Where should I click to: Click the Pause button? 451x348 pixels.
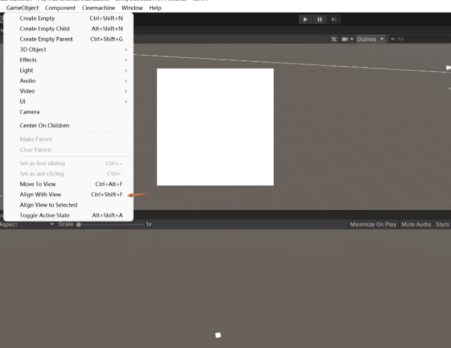point(320,19)
